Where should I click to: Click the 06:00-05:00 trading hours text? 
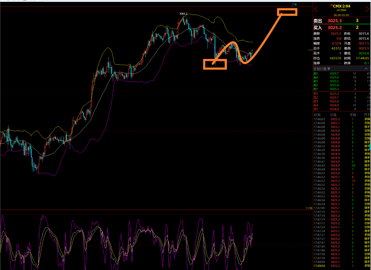point(341,15)
